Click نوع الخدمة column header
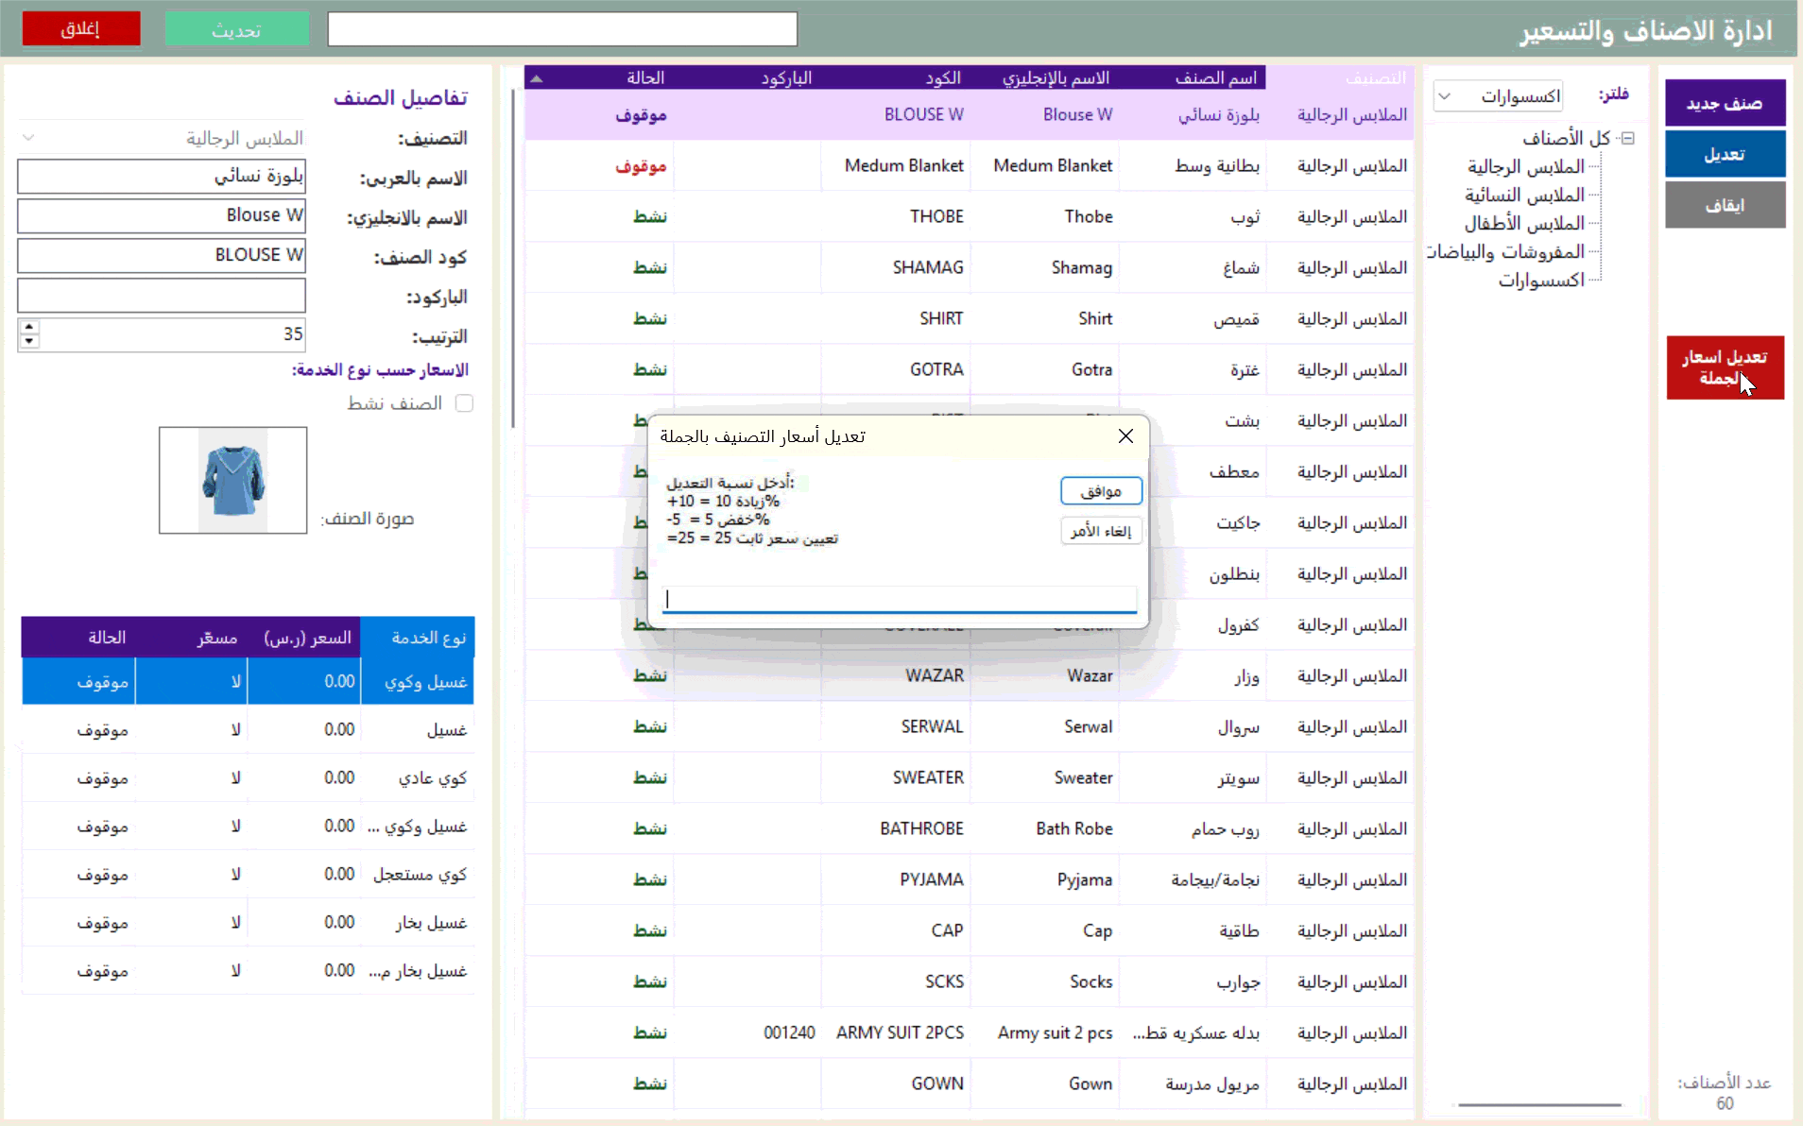Viewport: 1803px width, 1126px height. tap(418, 638)
